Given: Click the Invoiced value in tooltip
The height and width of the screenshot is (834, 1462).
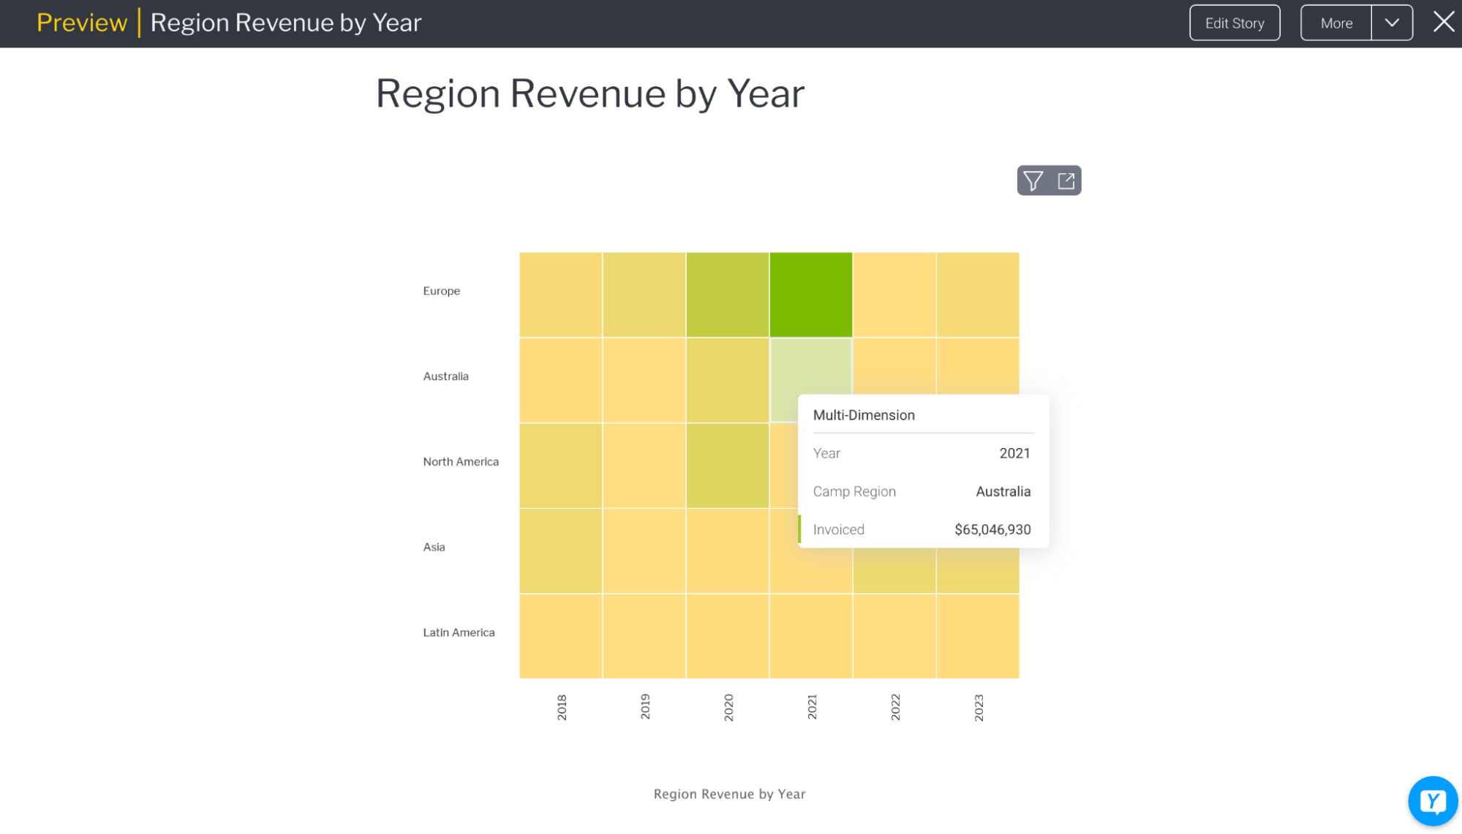Looking at the screenshot, I should pos(992,529).
